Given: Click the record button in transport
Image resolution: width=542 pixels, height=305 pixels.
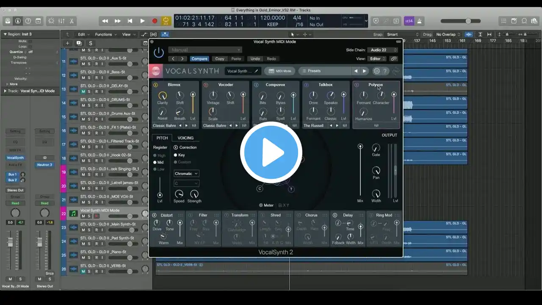Looking at the screenshot, I should 155,21.
